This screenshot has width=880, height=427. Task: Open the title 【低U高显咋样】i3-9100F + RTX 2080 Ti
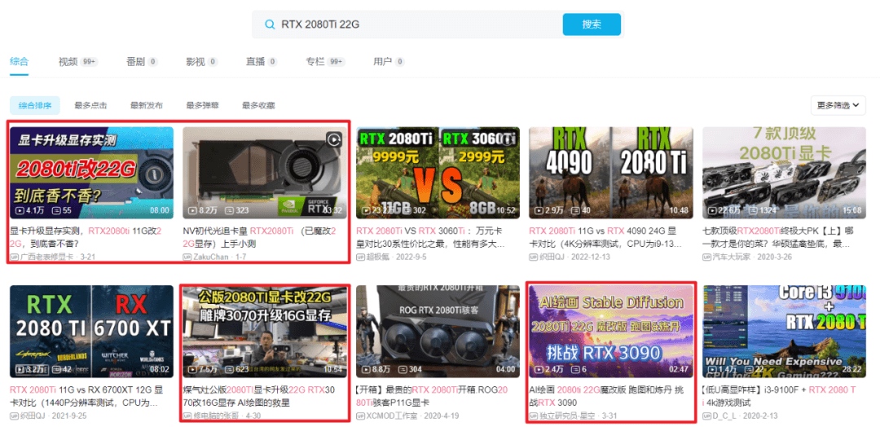coord(779,396)
